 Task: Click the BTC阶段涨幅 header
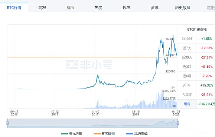pos(197,29)
